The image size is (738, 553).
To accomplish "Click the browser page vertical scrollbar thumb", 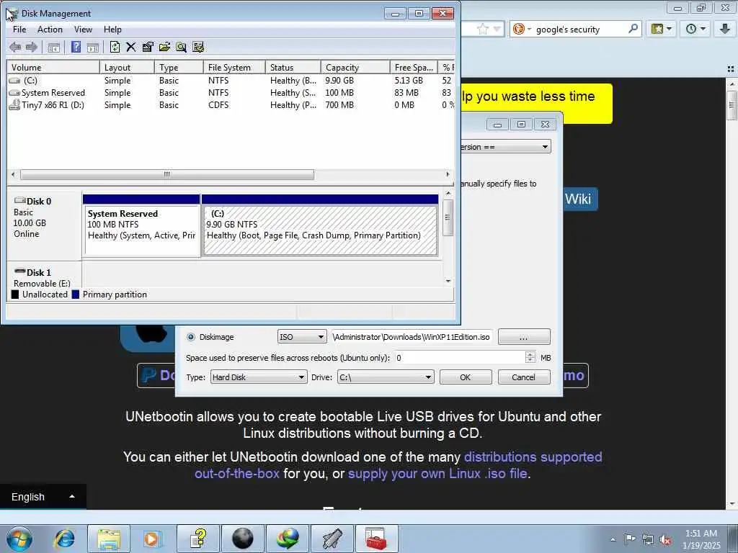I will click(732, 105).
